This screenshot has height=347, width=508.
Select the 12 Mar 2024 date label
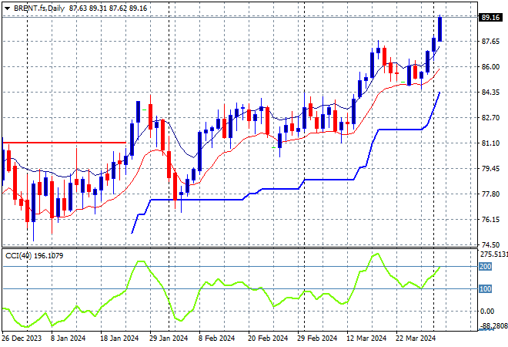366,339
